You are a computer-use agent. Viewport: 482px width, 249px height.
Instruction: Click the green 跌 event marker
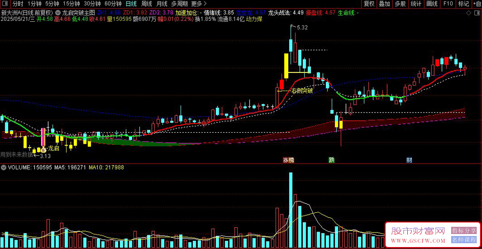332,160
